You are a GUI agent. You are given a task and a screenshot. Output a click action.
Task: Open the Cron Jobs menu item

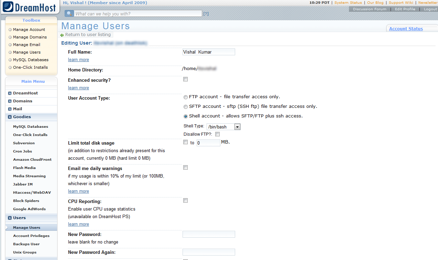click(22, 151)
